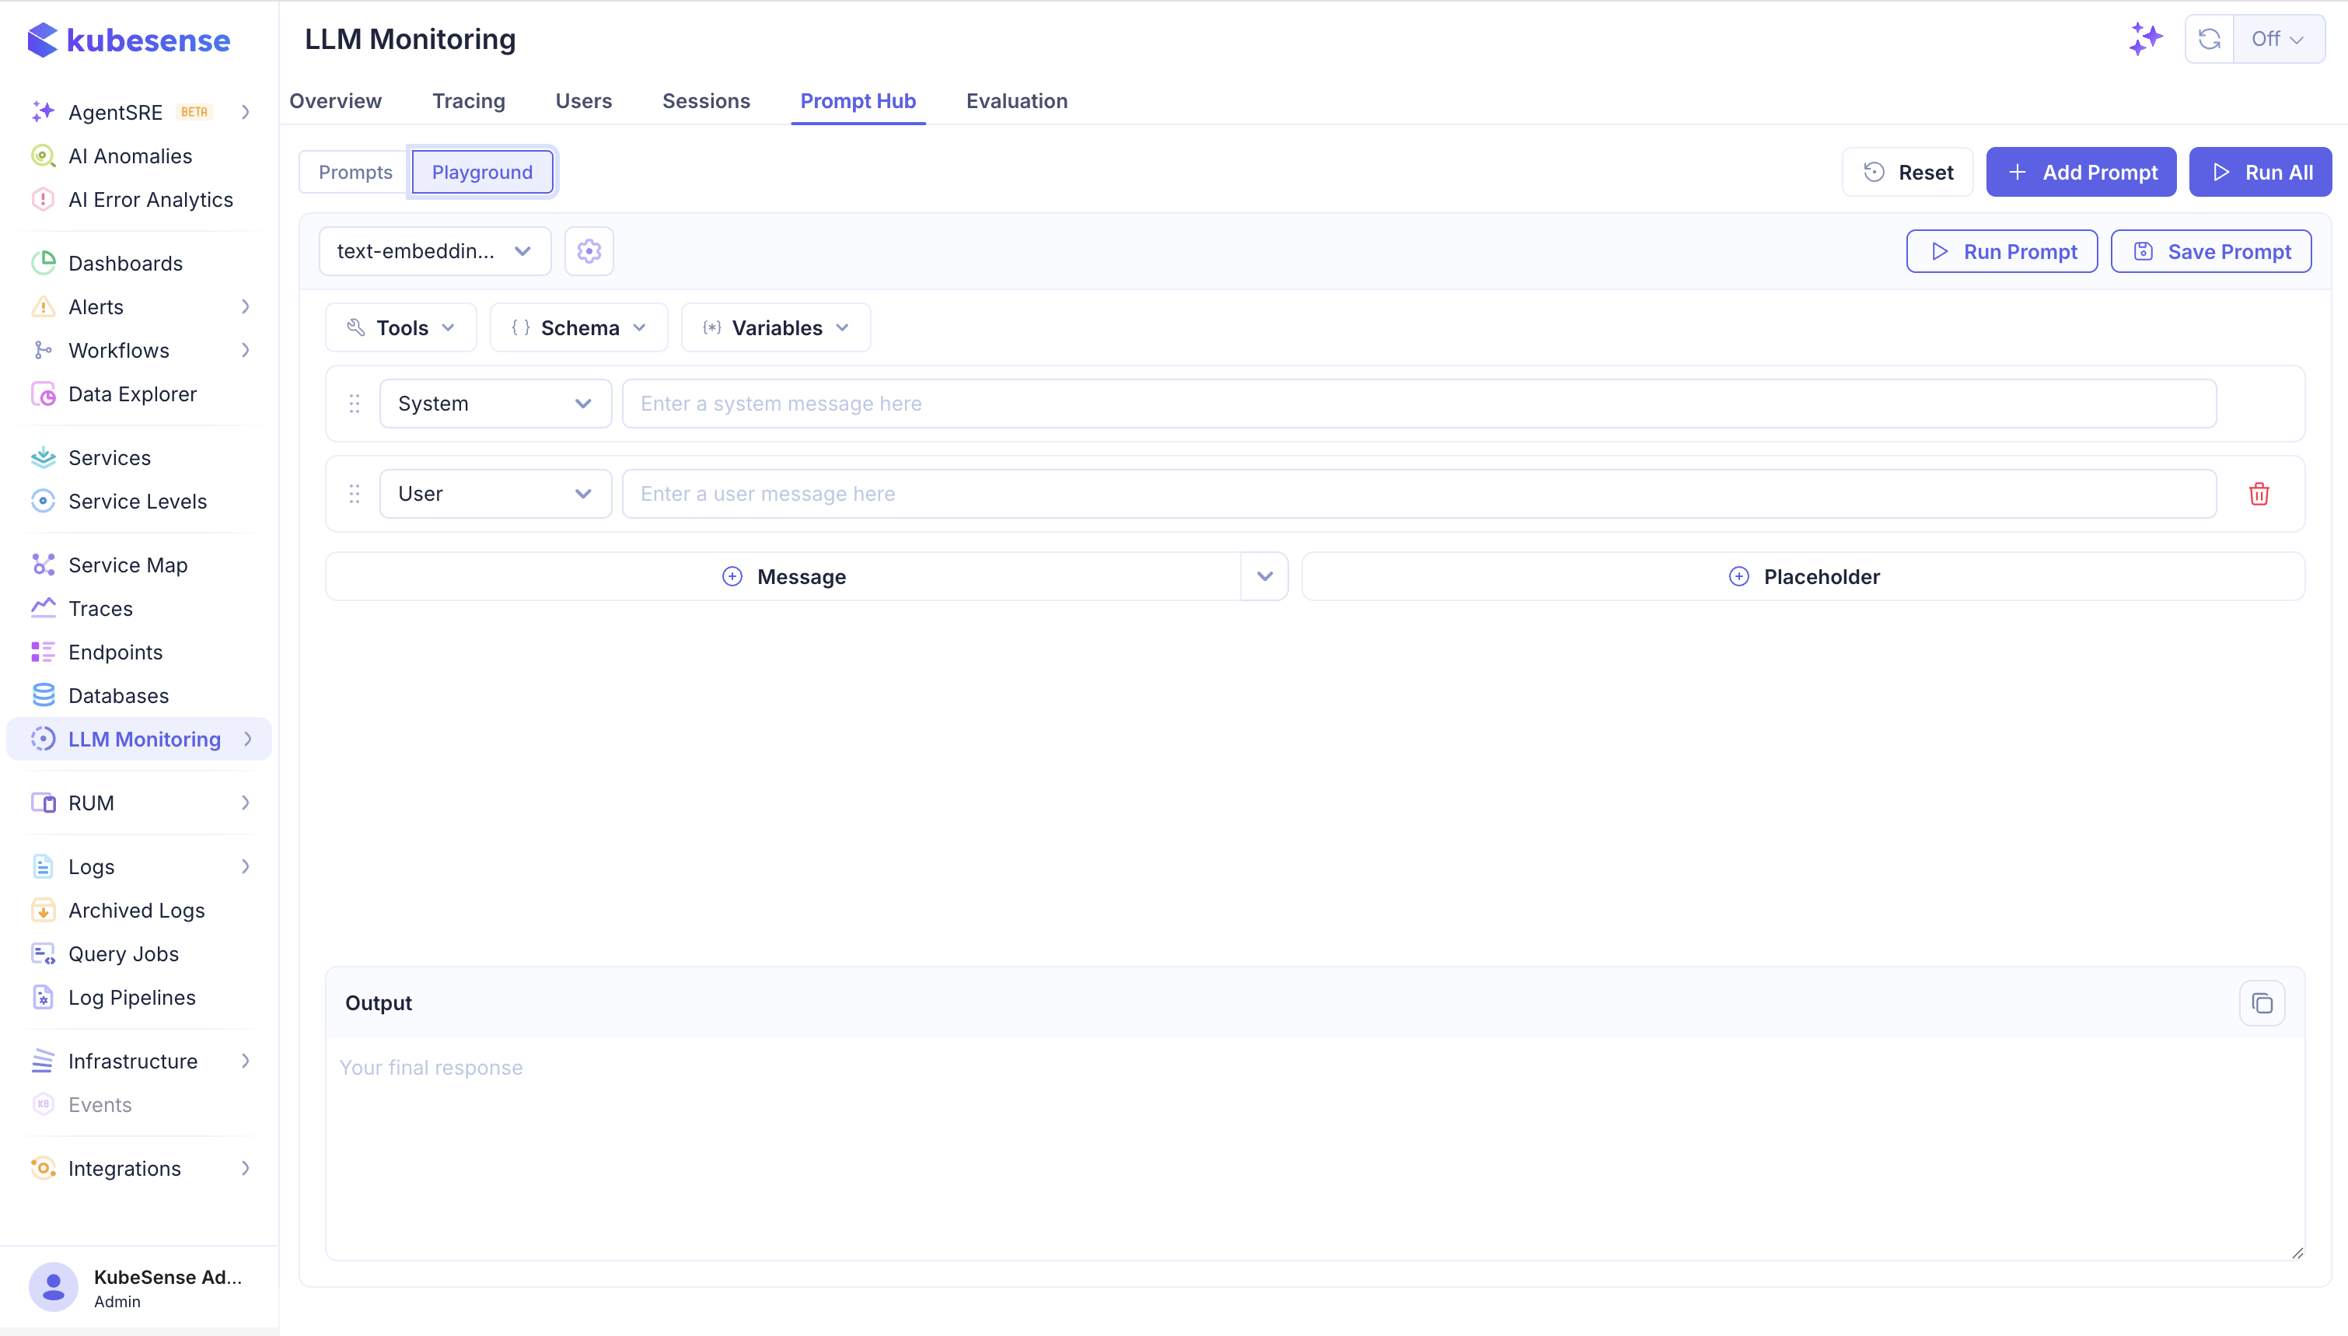The image size is (2348, 1336).
Task: Open AI Error Analytics in sidebar
Action: click(150, 199)
